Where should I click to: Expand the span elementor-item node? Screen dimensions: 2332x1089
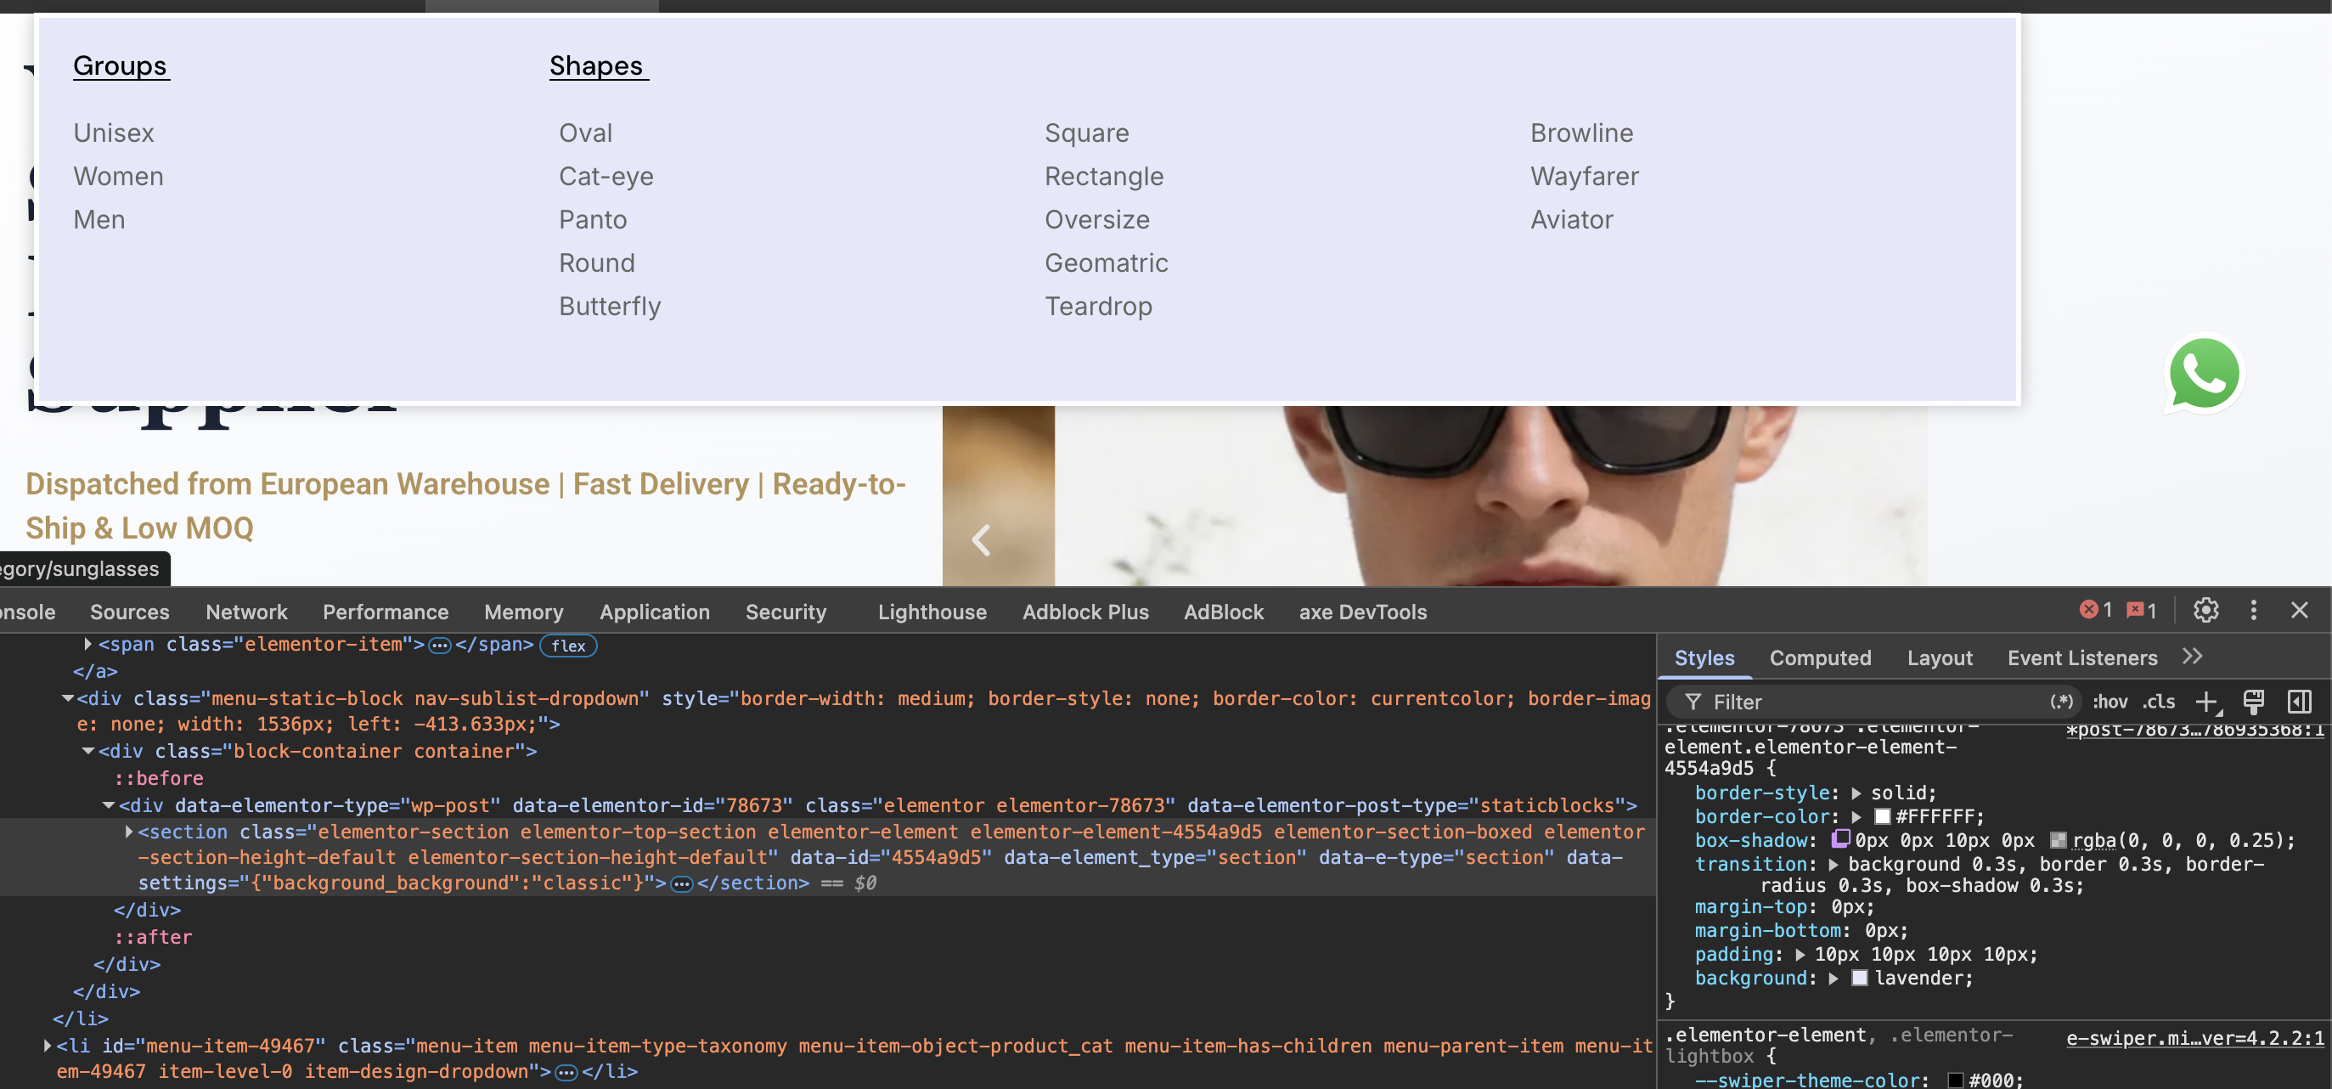coord(87,644)
